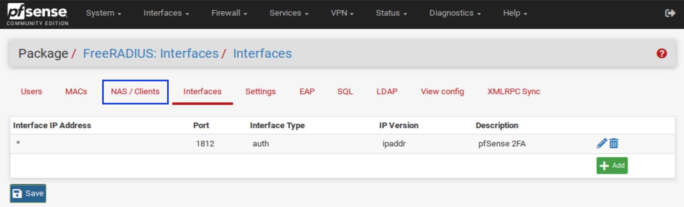Viewport: 684px width, 207px height.
Task: Click the Interface Type column header
Action: point(277,125)
